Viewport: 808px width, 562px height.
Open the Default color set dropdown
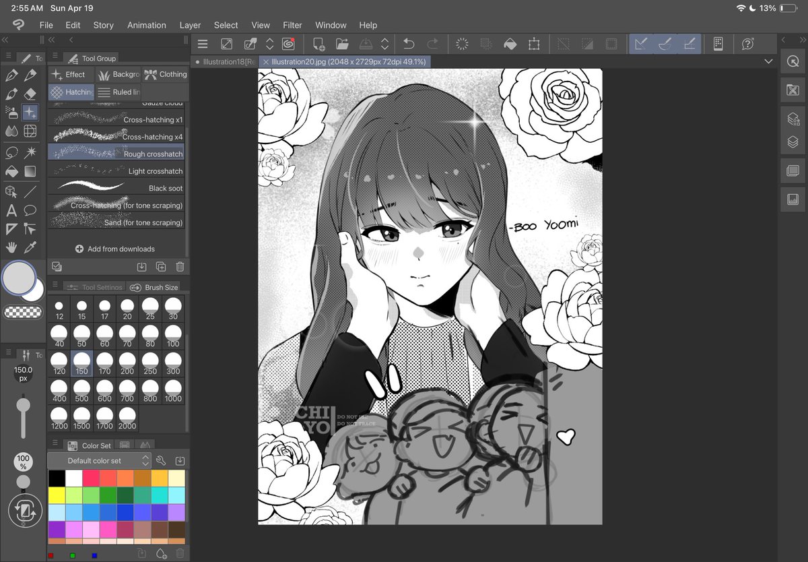point(98,461)
